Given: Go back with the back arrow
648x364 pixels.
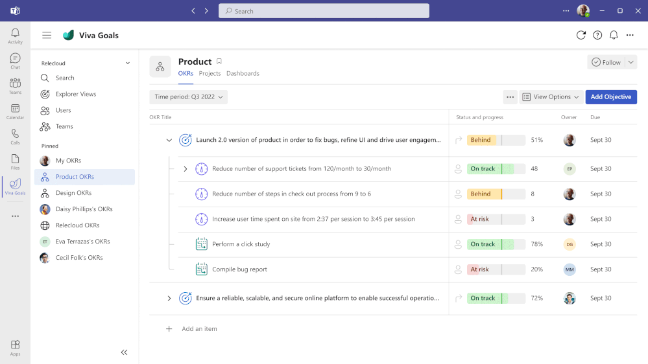Looking at the screenshot, I should [193, 11].
